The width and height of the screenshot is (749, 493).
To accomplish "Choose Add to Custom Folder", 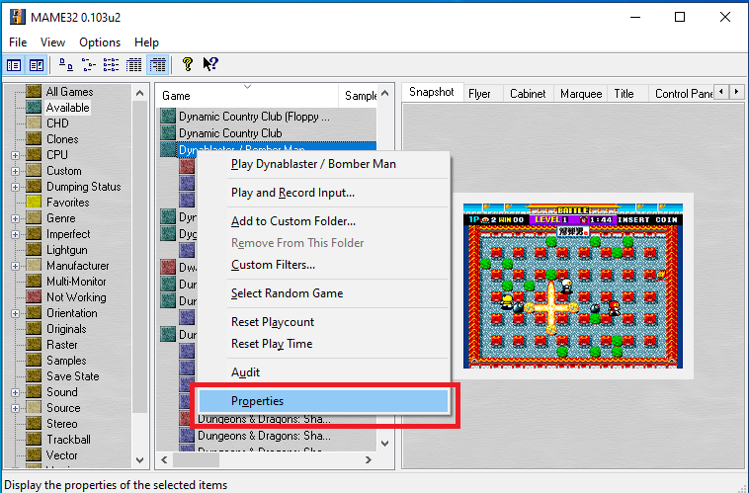I will point(323,221).
